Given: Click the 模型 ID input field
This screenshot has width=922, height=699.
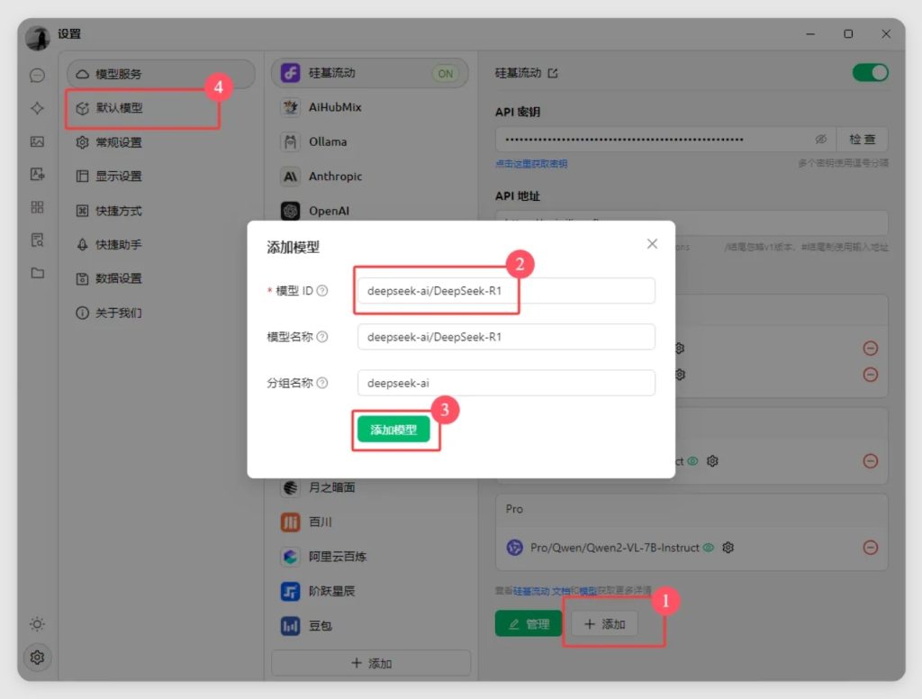Looking at the screenshot, I should [506, 291].
